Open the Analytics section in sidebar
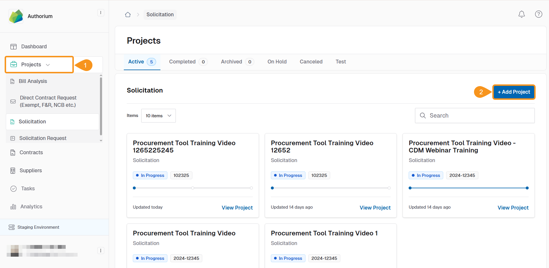Viewport: 549px width, 268px height. [x=31, y=207]
